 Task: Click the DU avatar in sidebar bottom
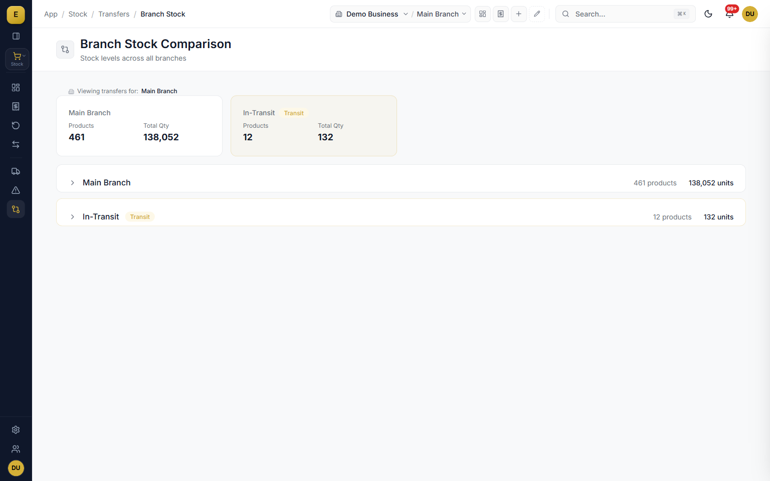tap(16, 468)
